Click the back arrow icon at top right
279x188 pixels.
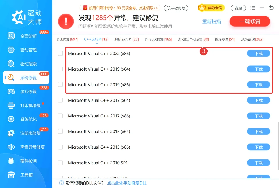[x=271, y=8]
